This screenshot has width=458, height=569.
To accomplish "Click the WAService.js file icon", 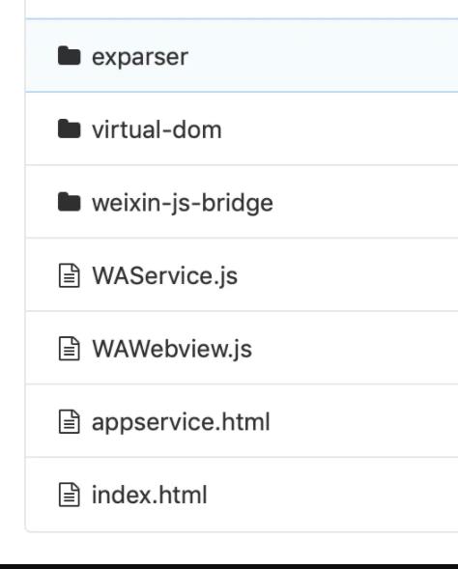I will pos(69,275).
